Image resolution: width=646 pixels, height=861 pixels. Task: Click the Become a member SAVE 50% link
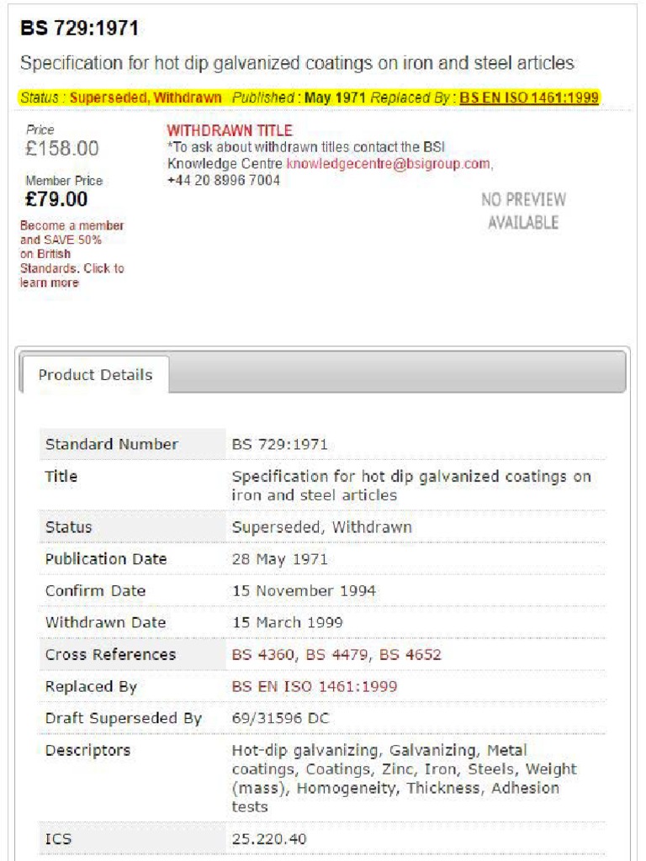[72, 254]
